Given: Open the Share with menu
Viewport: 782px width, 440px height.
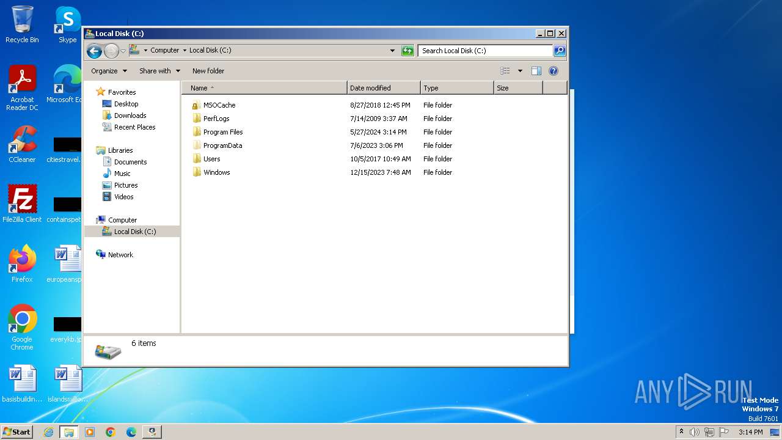Looking at the screenshot, I should pyautogui.click(x=159, y=71).
